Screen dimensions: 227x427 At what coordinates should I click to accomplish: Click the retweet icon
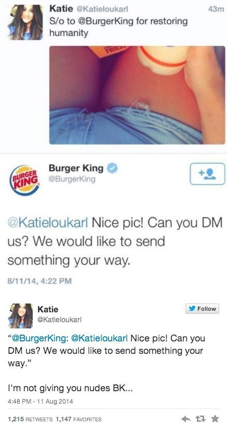pyautogui.click(x=201, y=419)
